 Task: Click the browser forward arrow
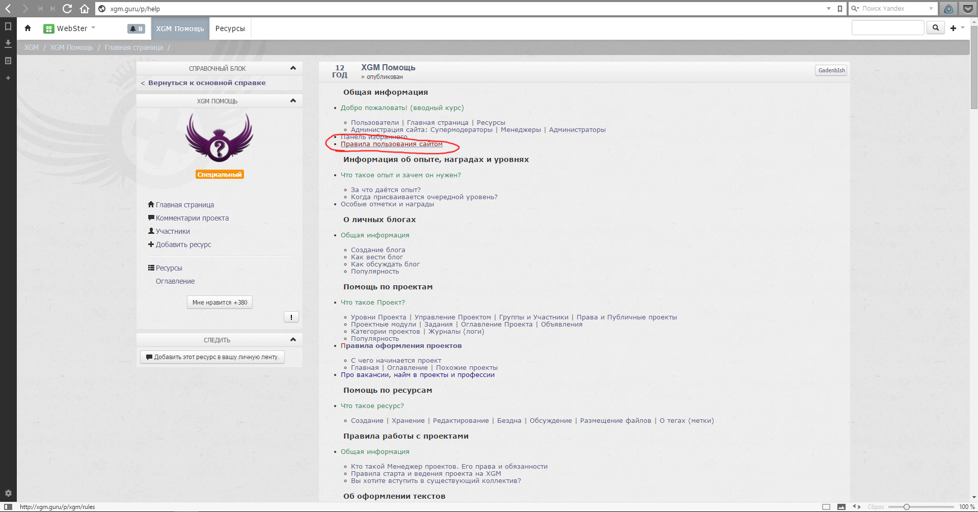click(x=24, y=9)
